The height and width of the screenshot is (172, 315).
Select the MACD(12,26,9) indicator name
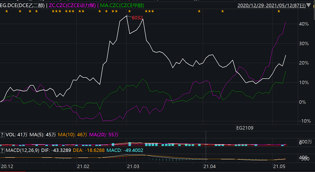pos(23,150)
